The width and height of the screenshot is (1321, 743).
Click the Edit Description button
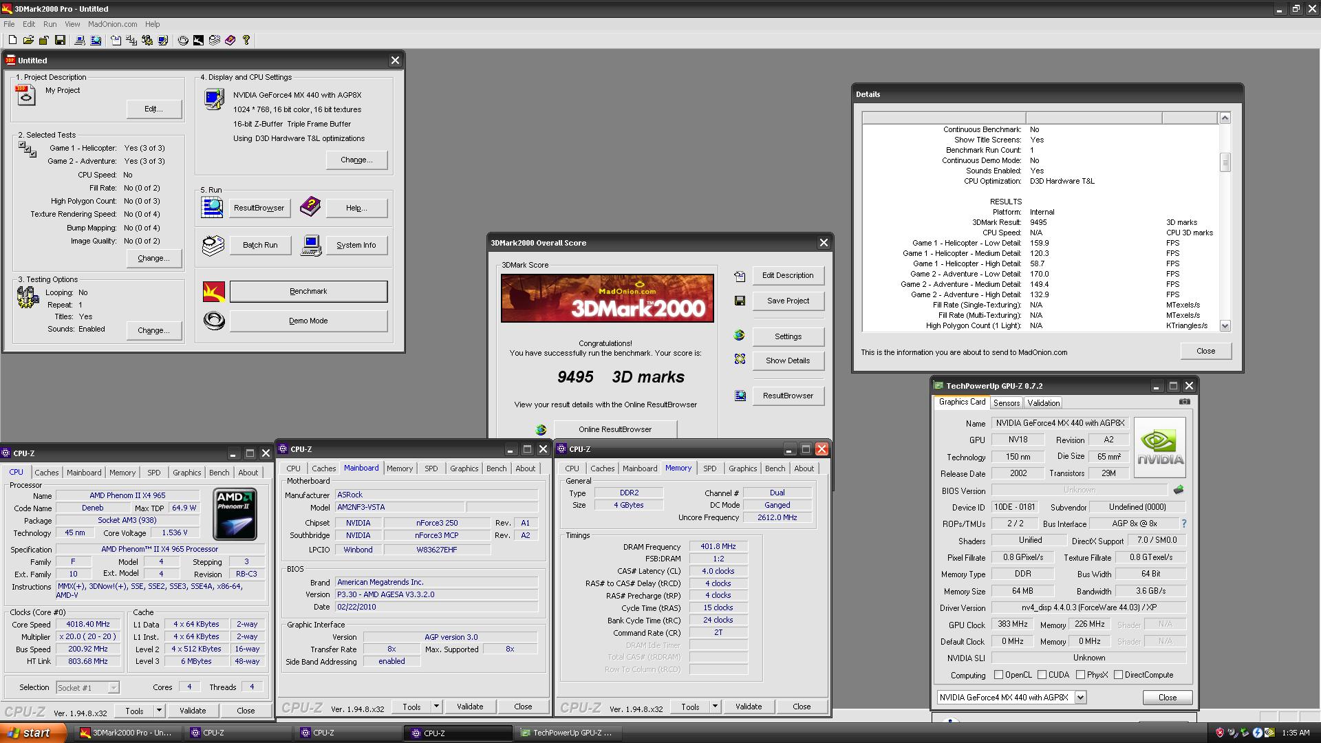tap(788, 275)
